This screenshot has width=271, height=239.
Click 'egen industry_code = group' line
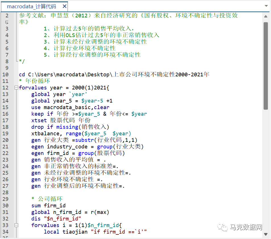coord(88,146)
